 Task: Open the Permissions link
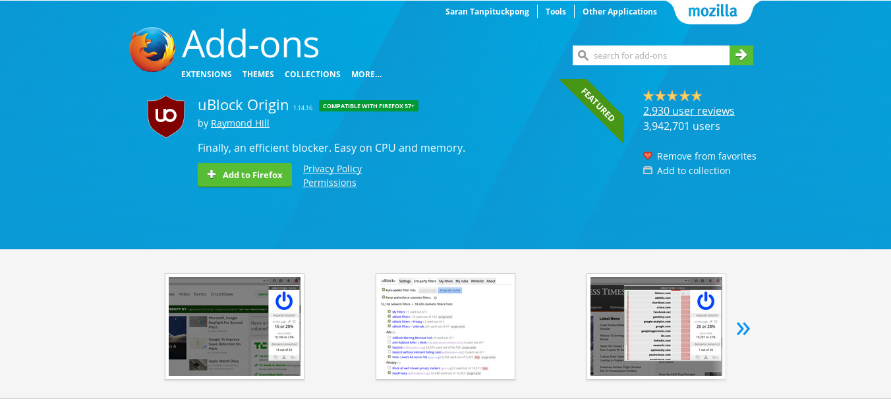click(x=330, y=183)
